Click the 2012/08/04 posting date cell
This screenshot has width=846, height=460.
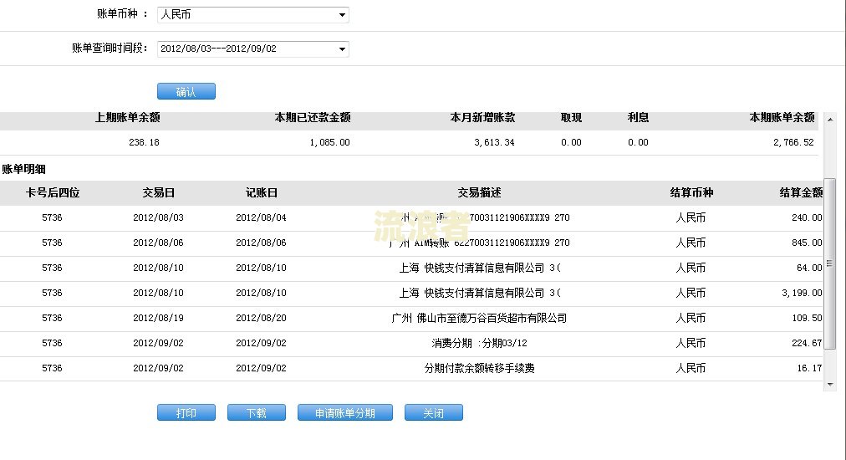(x=261, y=217)
